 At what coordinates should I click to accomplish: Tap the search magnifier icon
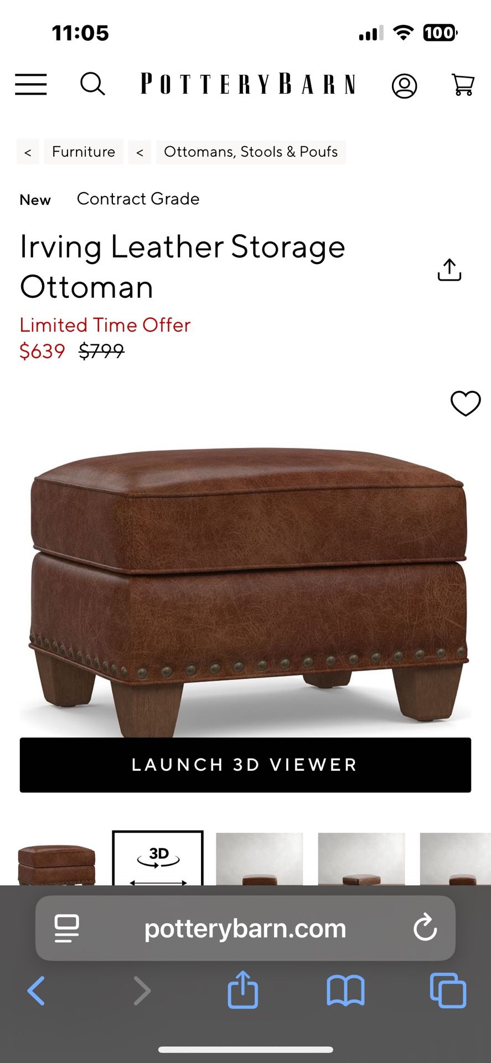point(92,84)
